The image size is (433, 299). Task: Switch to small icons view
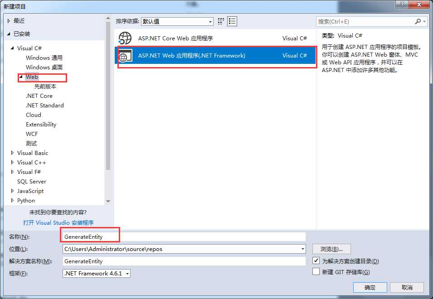[x=221, y=21]
